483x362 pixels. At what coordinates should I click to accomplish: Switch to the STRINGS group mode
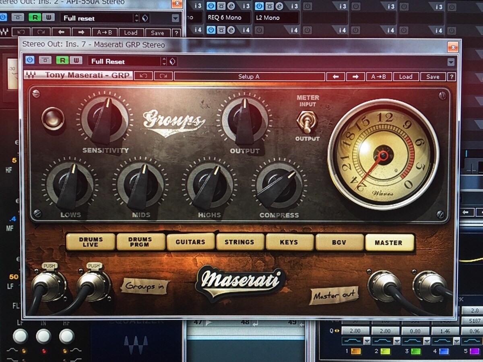pos(239,242)
